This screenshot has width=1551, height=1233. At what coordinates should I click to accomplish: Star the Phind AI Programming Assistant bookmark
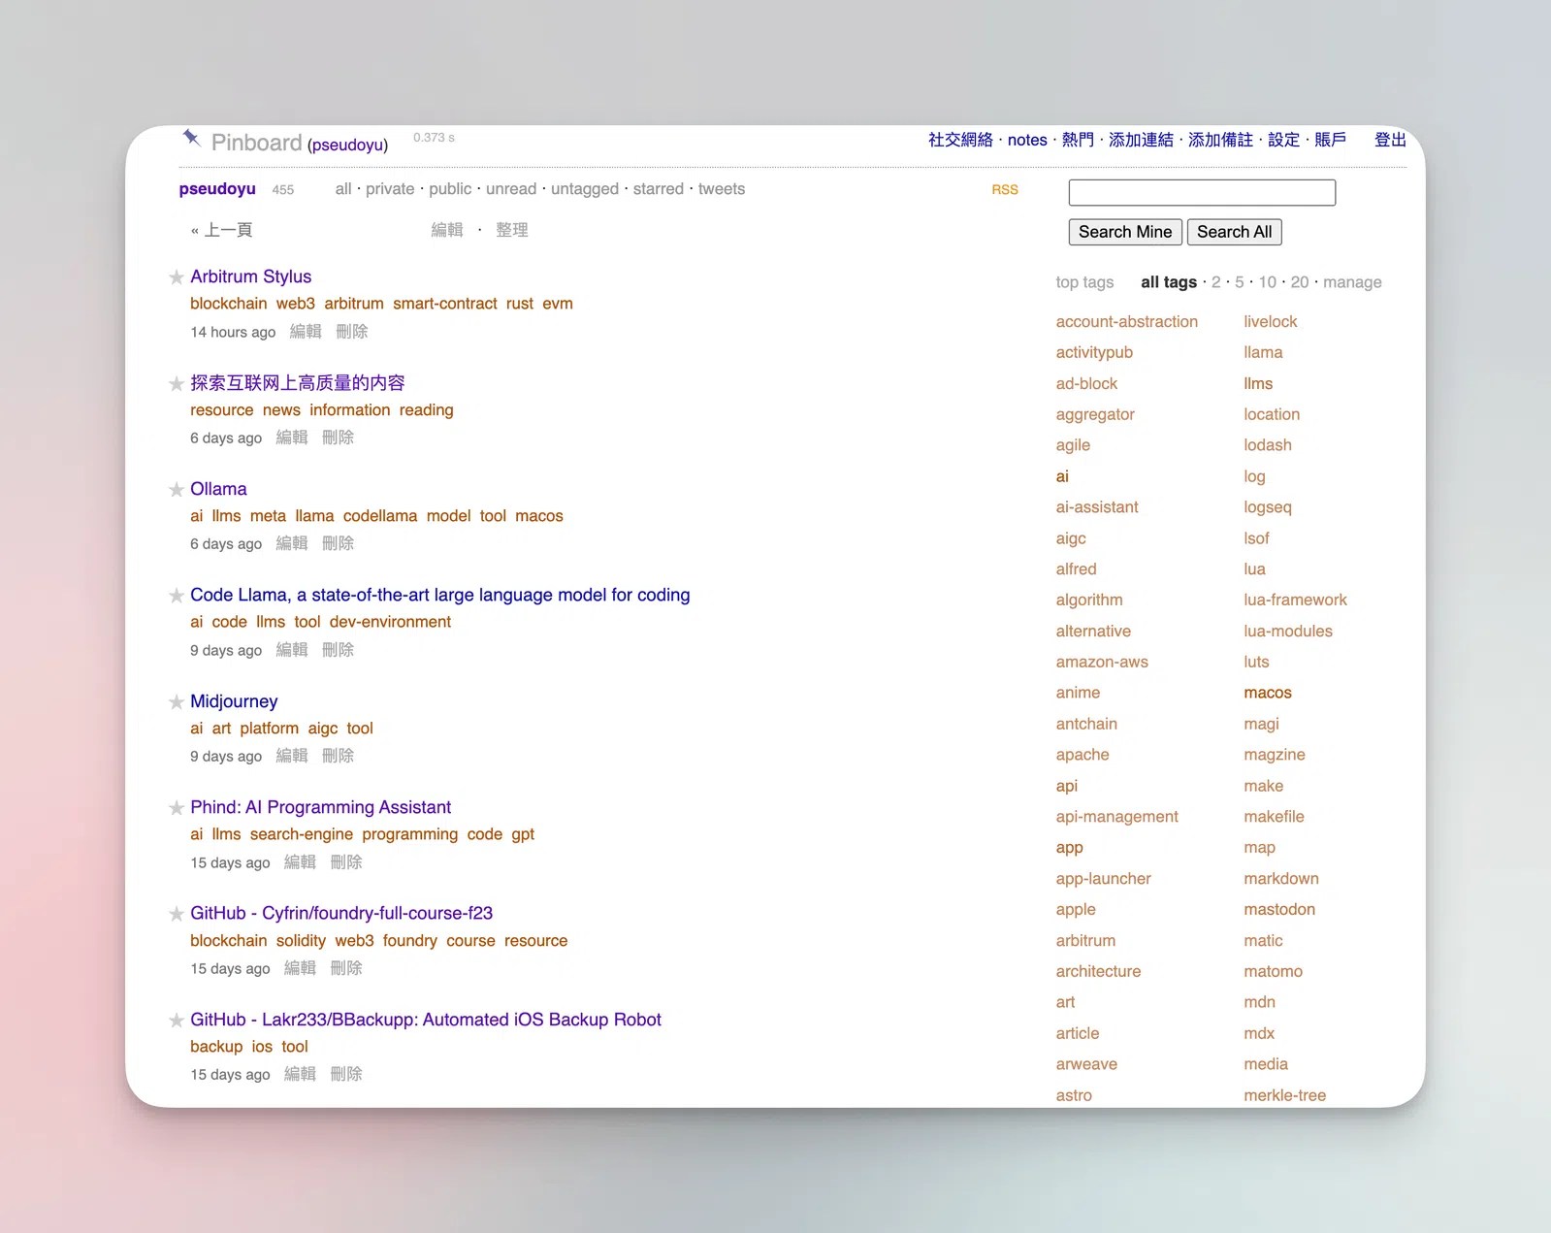click(x=177, y=808)
